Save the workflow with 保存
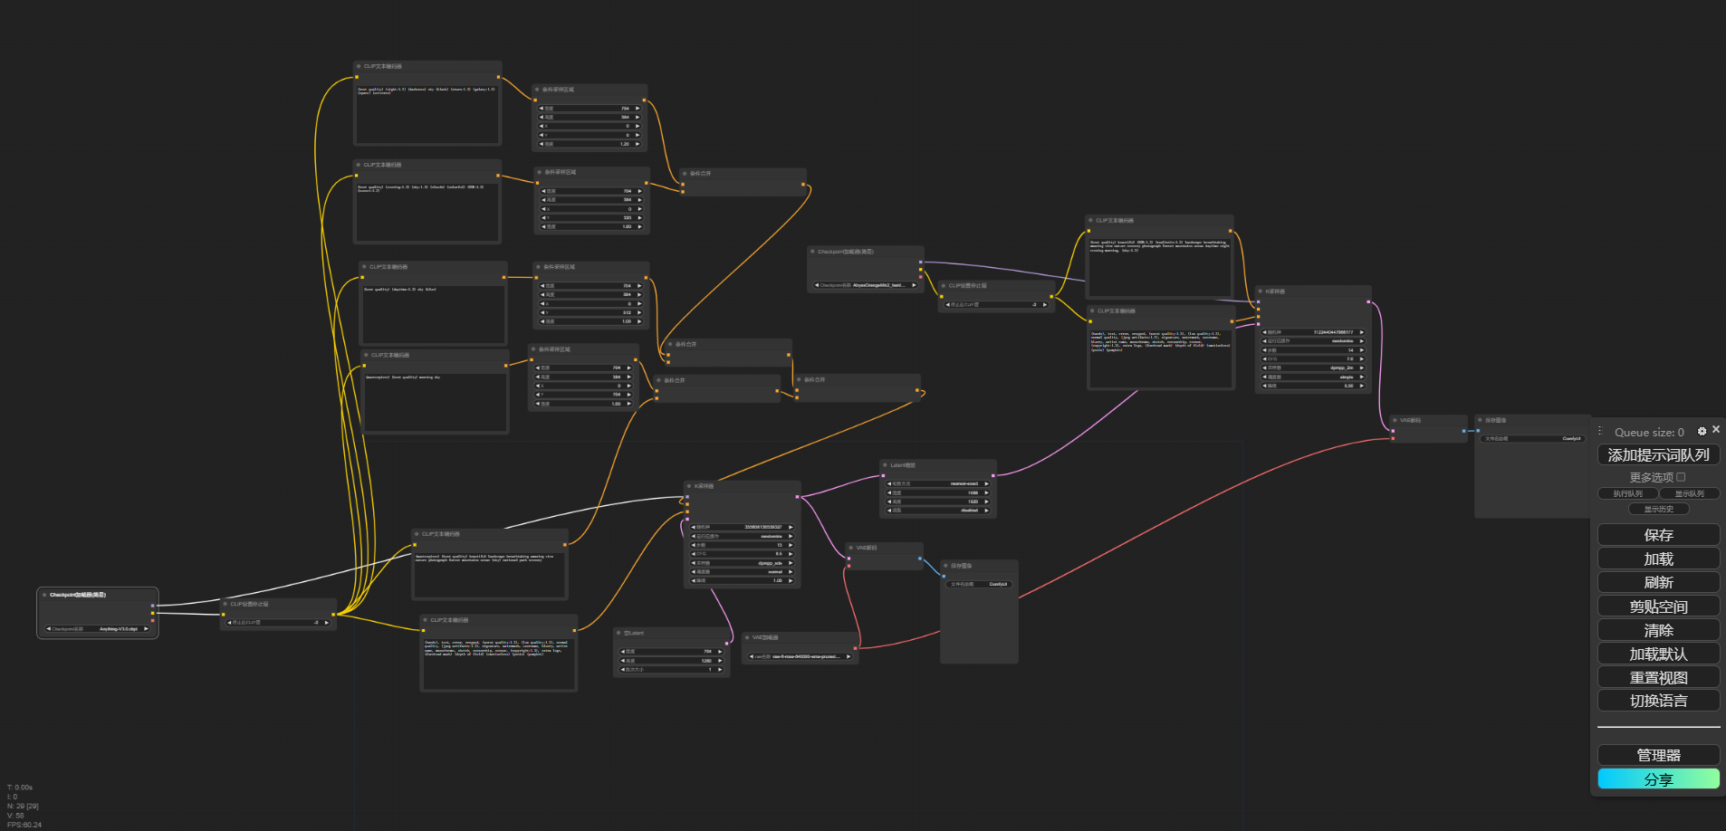The height and width of the screenshot is (831, 1726). (1658, 535)
